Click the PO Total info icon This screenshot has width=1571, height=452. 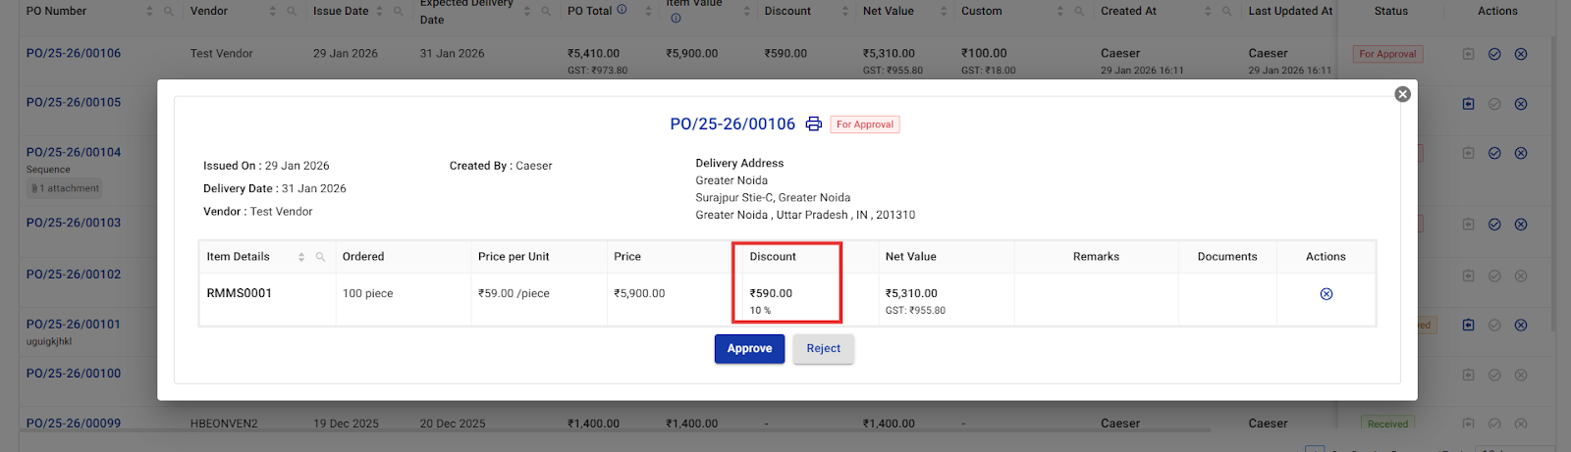tap(622, 10)
